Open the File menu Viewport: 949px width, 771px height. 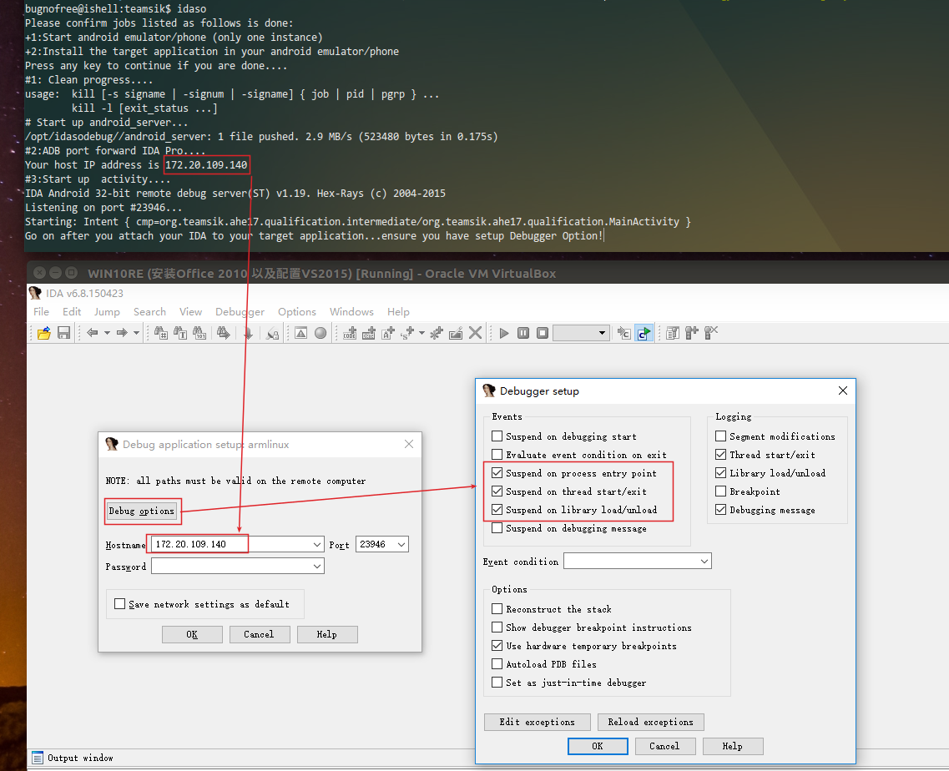click(41, 312)
